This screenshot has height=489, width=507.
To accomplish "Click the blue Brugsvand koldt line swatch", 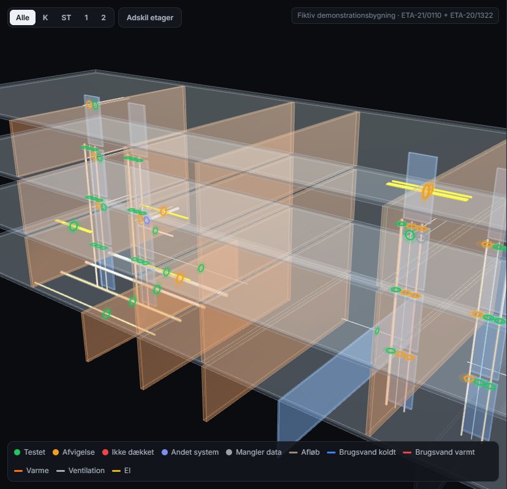I will 331,452.
